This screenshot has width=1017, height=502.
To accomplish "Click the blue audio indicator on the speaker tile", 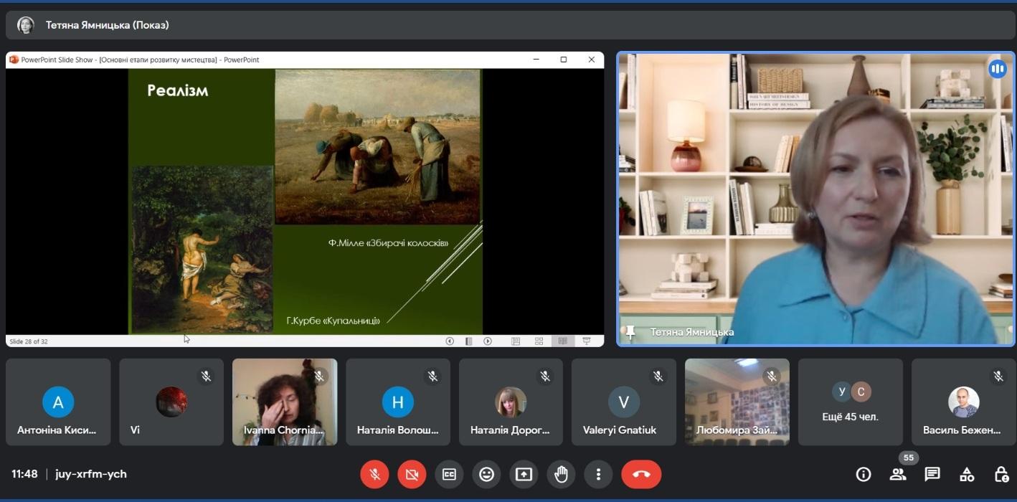I will (997, 69).
